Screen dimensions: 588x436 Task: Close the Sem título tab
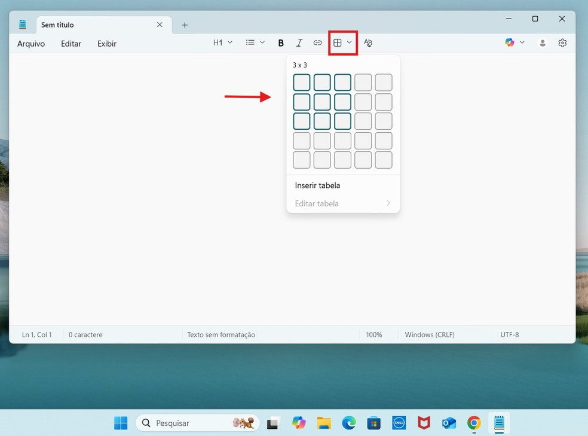click(160, 25)
